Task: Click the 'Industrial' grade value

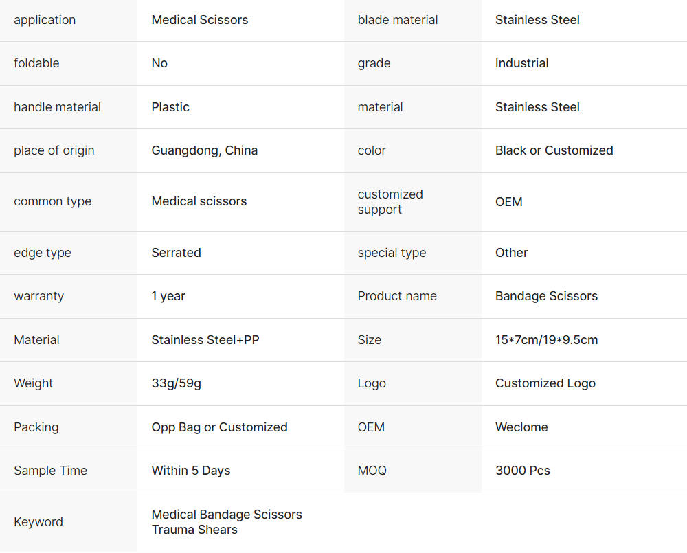Action: 521,63
